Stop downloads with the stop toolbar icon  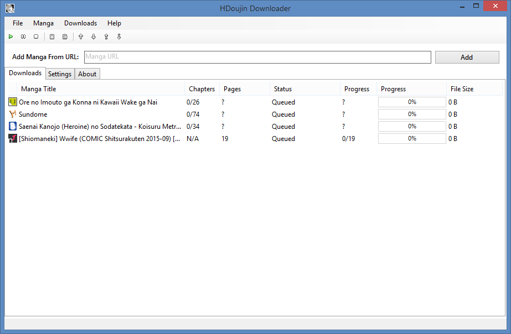(36, 36)
